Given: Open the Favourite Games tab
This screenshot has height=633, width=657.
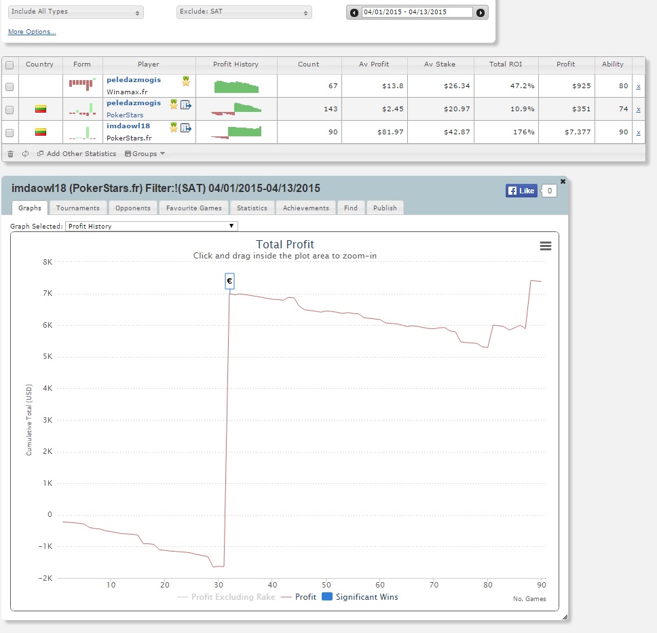Looking at the screenshot, I should [x=194, y=208].
